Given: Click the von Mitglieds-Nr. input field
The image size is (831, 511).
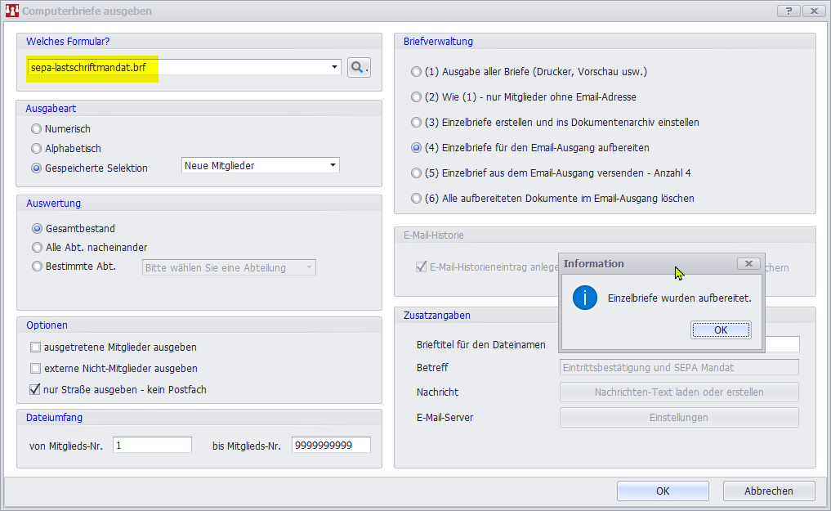Looking at the screenshot, I should click(x=152, y=446).
